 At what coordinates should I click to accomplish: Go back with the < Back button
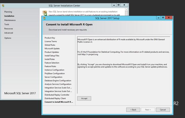pyautogui.click(x=133, y=110)
